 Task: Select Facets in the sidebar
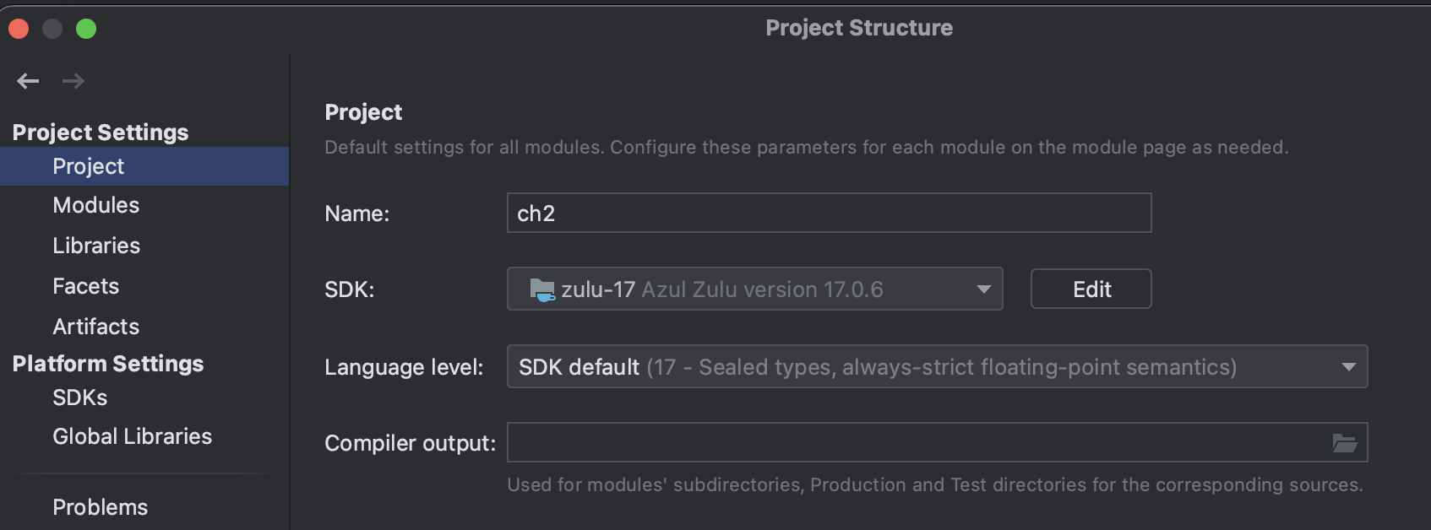[x=85, y=286]
